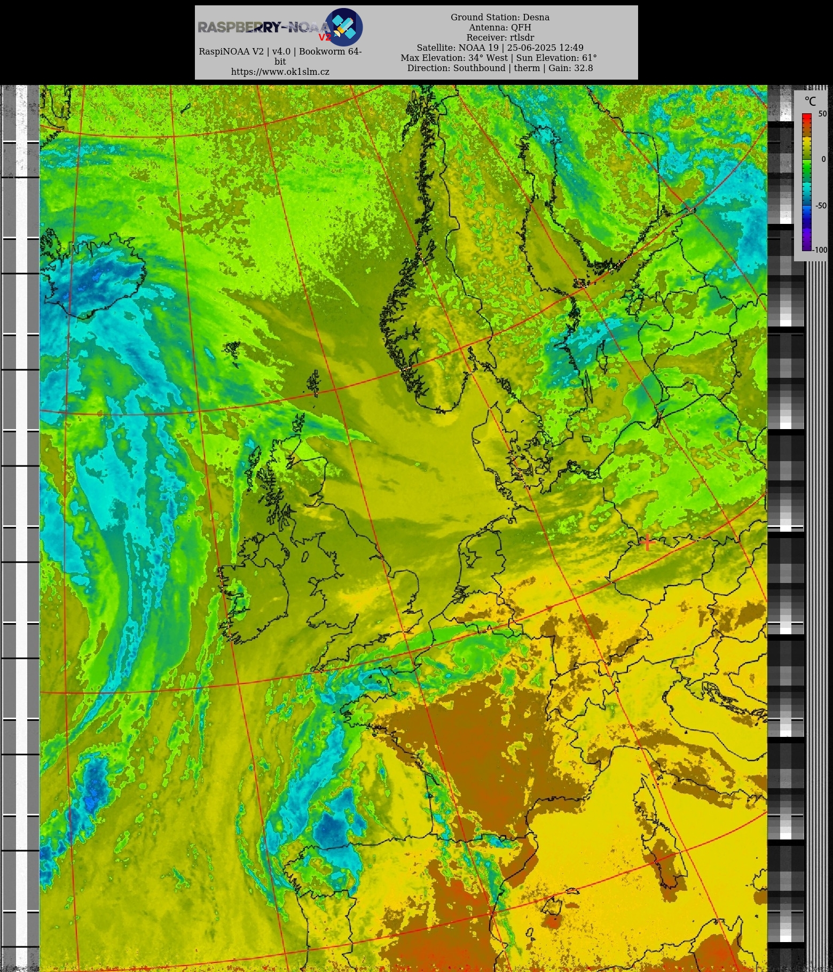Screen dimensions: 833x972
Task: Click the -50 value on the legend
Action: point(821,206)
